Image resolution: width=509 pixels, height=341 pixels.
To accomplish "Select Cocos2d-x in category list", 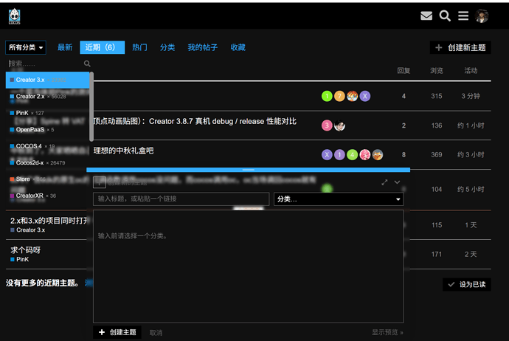I will click(x=47, y=162).
